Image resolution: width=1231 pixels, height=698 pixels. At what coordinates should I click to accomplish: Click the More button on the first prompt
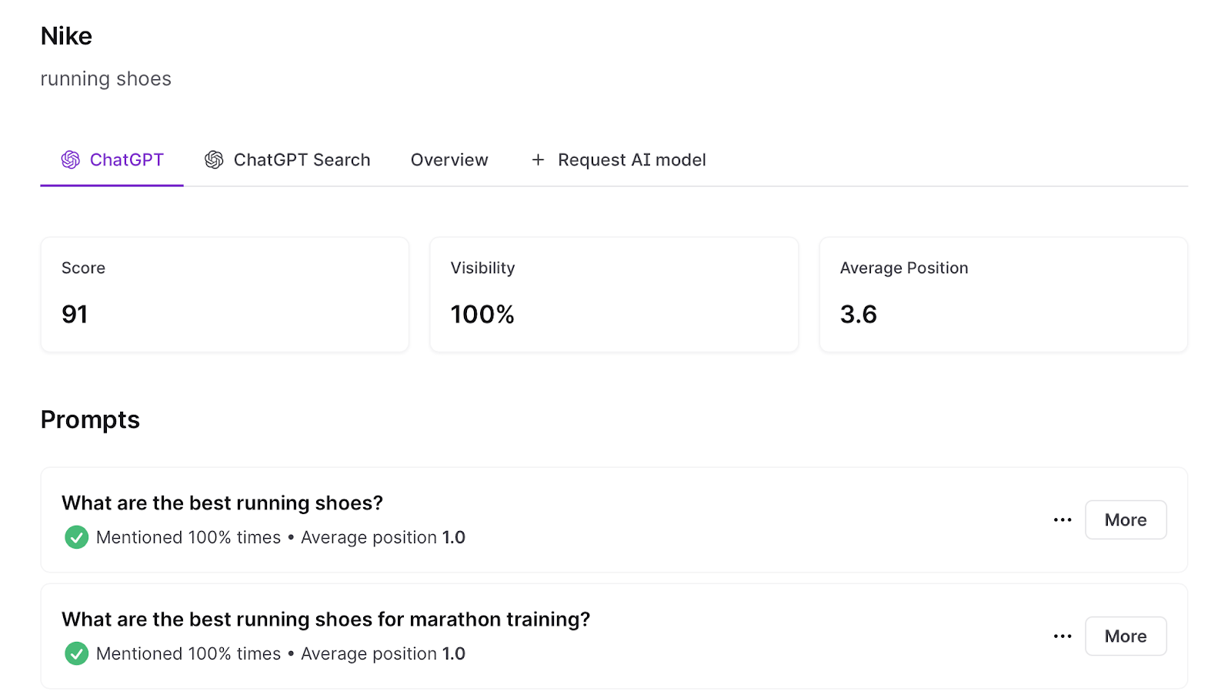tap(1125, 519)
